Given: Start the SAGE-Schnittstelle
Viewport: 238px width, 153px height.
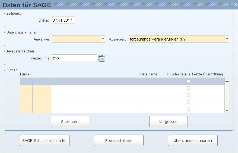Looking at the screenshot, I should pos(45,141).
